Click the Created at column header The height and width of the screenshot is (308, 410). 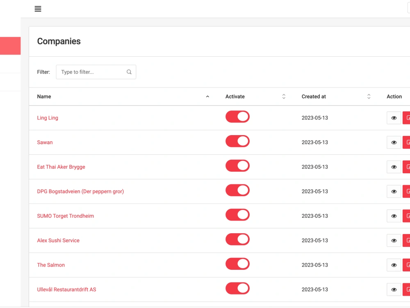click(x=314, y=97)
